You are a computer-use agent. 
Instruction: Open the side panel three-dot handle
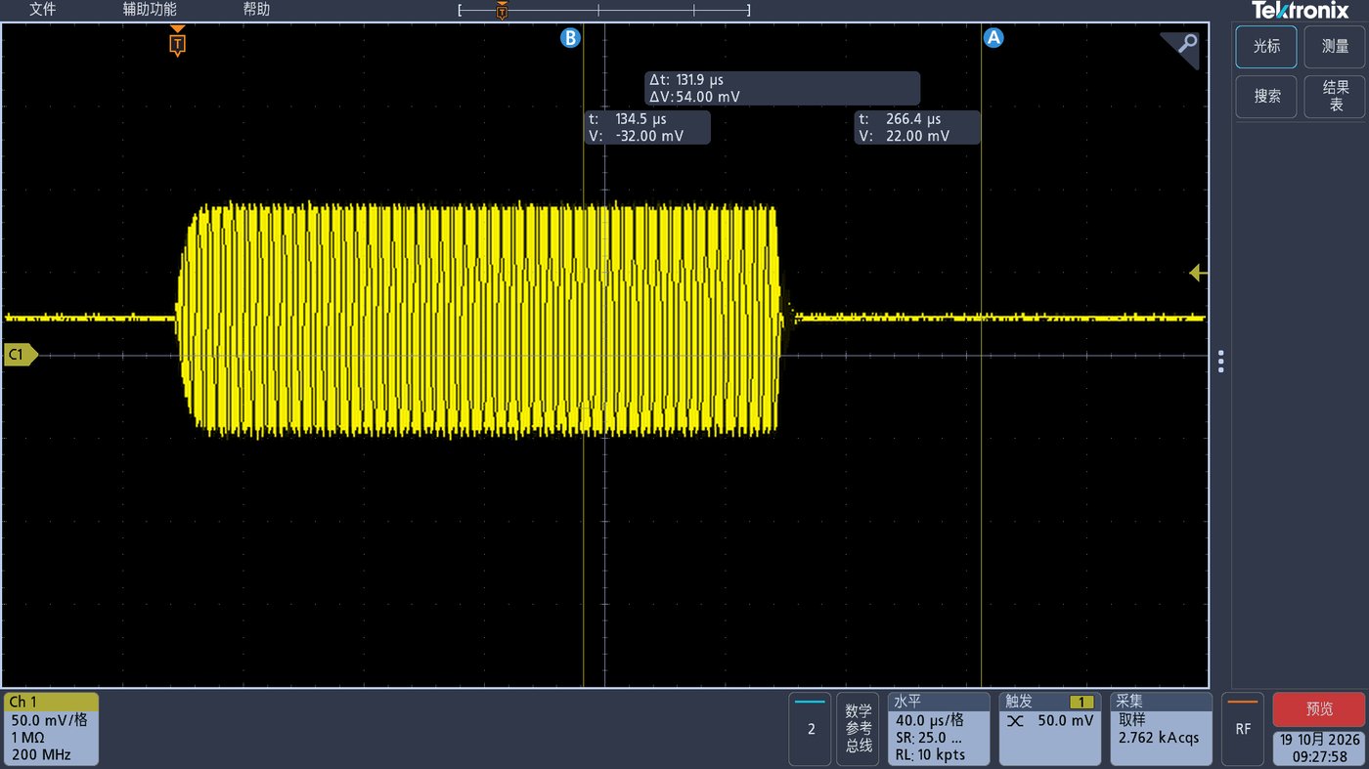point(1220,362)
